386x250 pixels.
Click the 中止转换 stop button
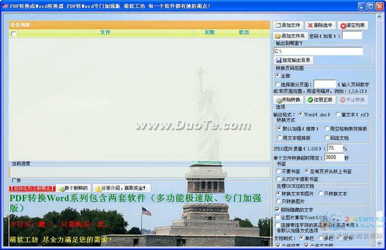353,100
